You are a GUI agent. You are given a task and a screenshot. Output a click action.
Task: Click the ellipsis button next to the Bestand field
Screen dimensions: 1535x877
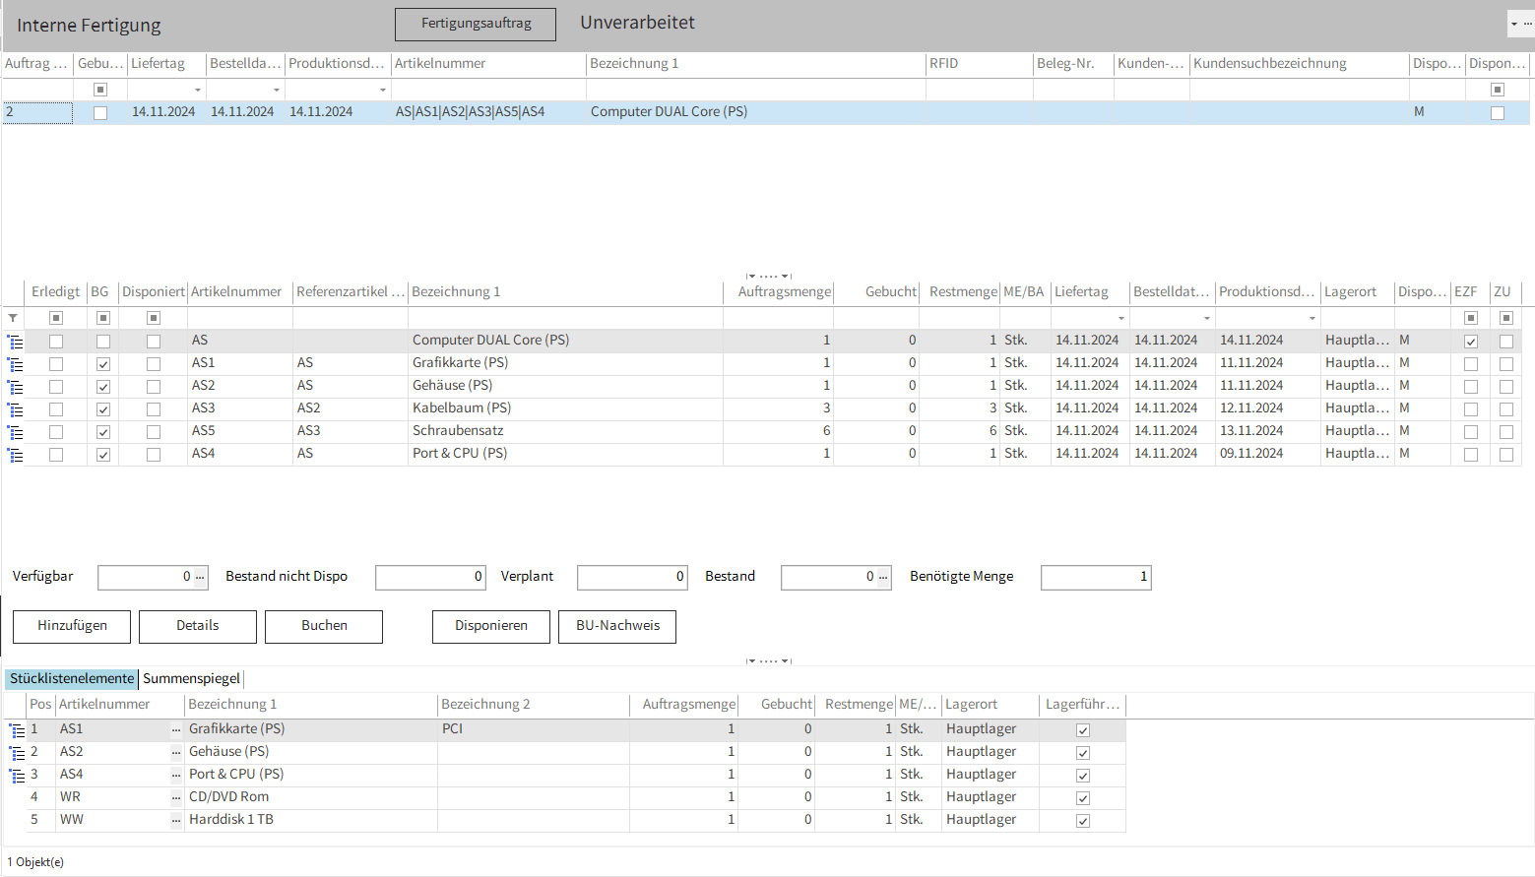(883, 578)
